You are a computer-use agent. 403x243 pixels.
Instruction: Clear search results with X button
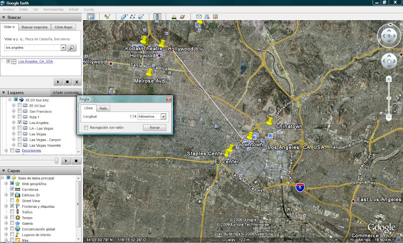pyautogui.click(x=77, y=82)
